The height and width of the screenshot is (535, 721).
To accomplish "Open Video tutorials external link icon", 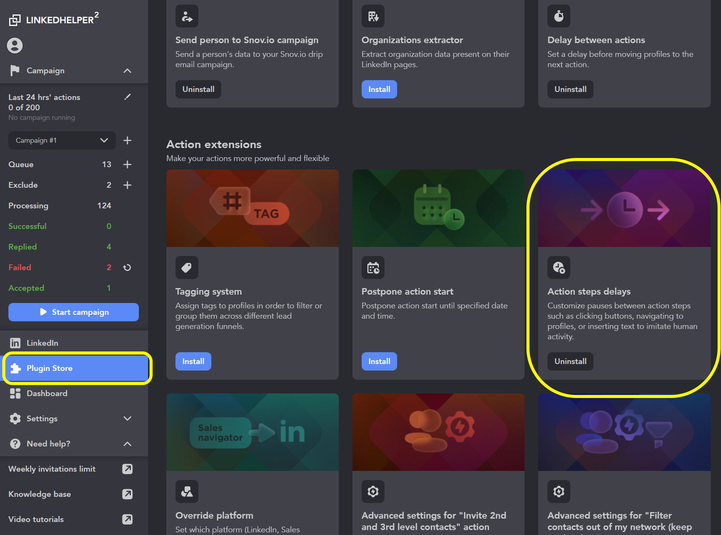I will point(127,519).
